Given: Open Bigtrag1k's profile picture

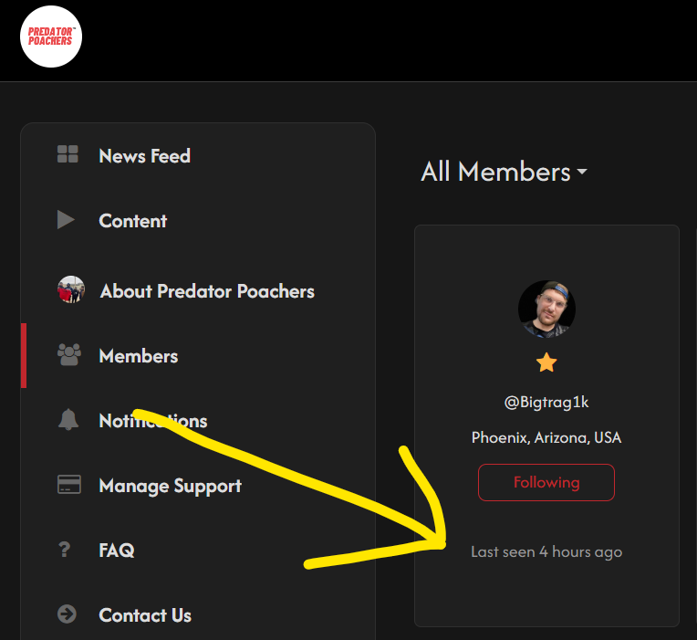Looking at the screenshot, I should [546, 310].
